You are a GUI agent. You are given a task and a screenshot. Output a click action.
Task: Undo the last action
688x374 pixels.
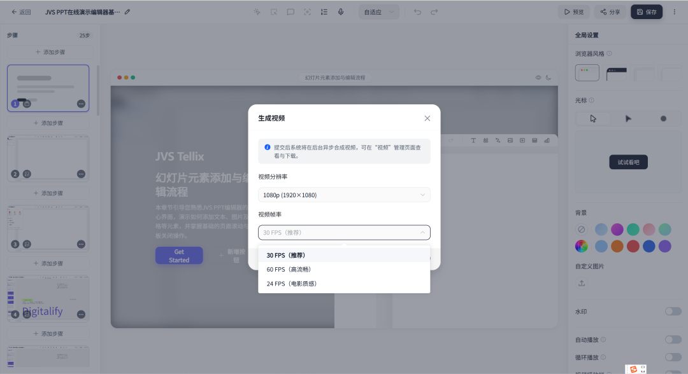point(417,12)
